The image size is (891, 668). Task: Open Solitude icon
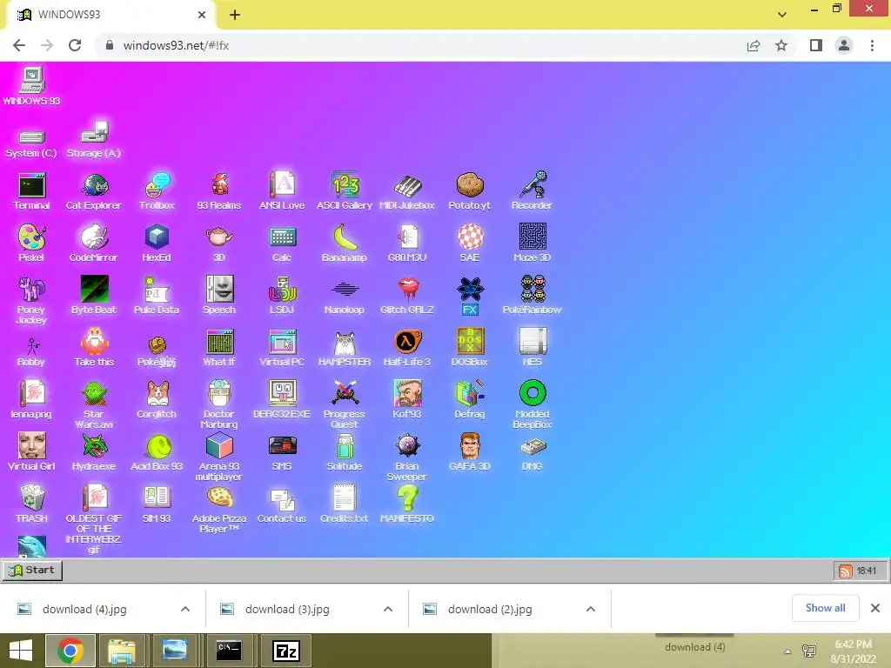[x=345, y=452]
